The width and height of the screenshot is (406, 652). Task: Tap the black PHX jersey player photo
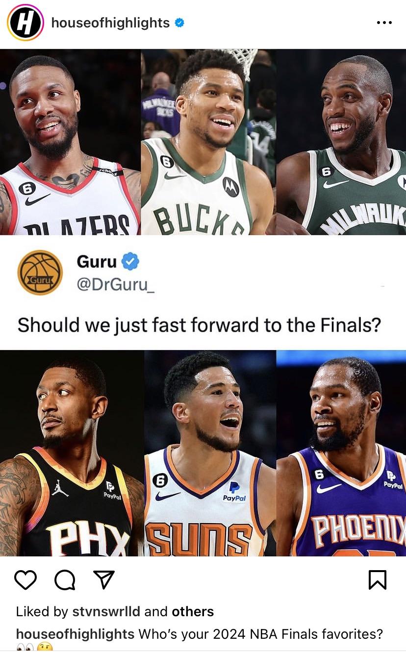tap(72, 453)
